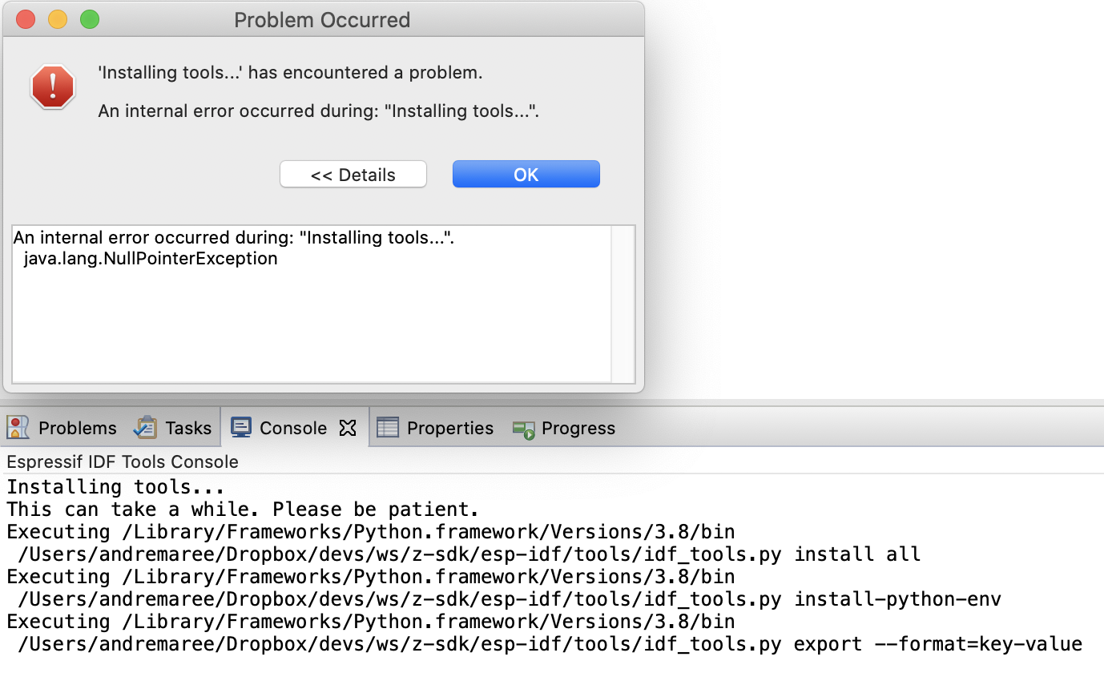
Task: Open the Progress tab
Action: coord(576,429)
